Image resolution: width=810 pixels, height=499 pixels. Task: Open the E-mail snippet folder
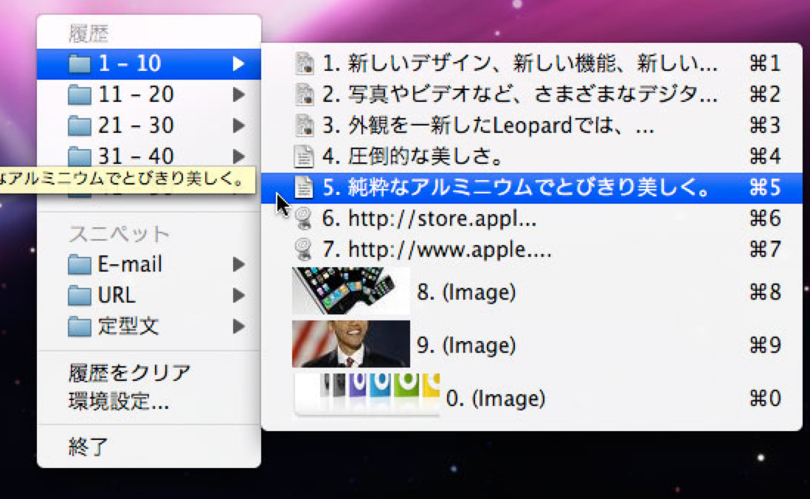tap(149, 265)
